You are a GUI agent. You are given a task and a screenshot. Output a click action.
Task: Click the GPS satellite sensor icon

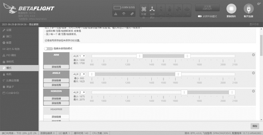(178, 9)
